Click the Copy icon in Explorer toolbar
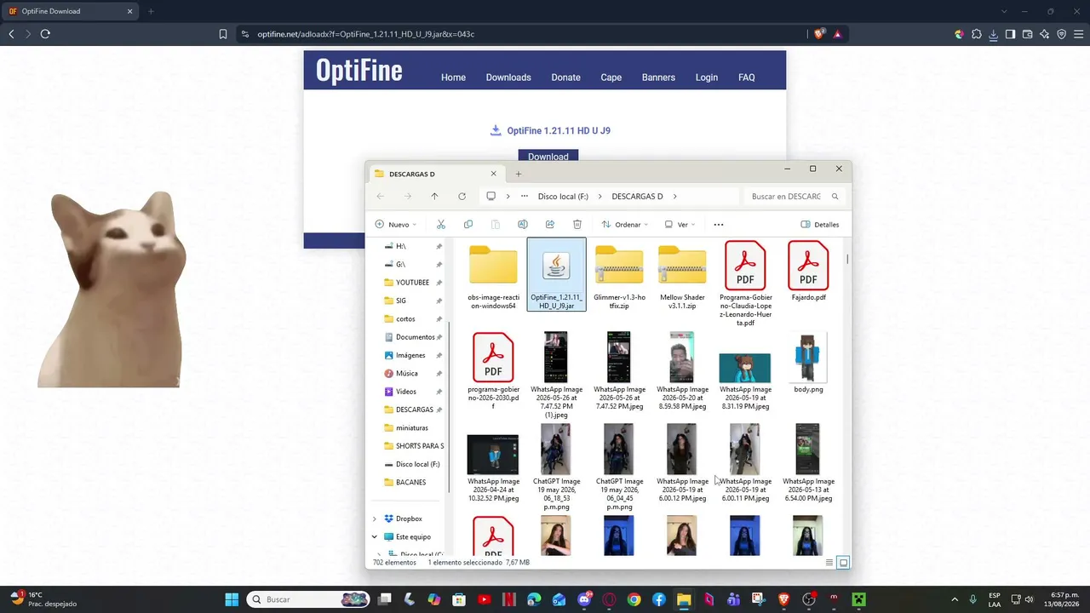The width and height of the screenshot is (1090, 613). pyautogui.click(x=468, y=225)
